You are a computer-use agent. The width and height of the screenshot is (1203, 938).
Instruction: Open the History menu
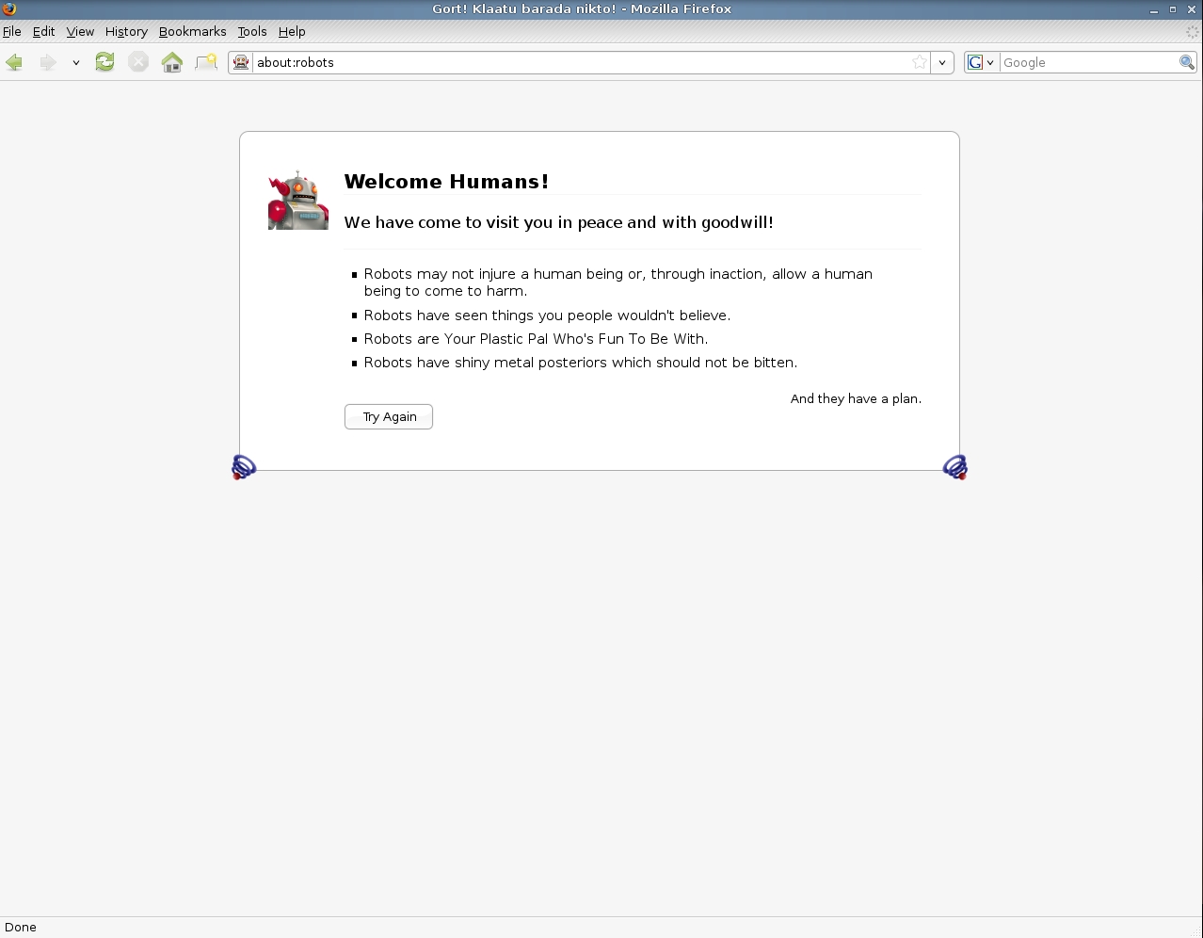[126, 31]
